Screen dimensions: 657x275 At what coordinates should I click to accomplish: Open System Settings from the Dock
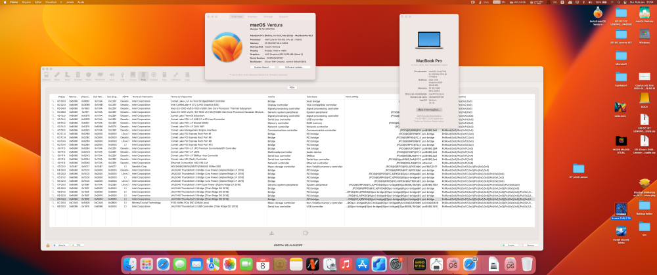[x=396, y=264]
